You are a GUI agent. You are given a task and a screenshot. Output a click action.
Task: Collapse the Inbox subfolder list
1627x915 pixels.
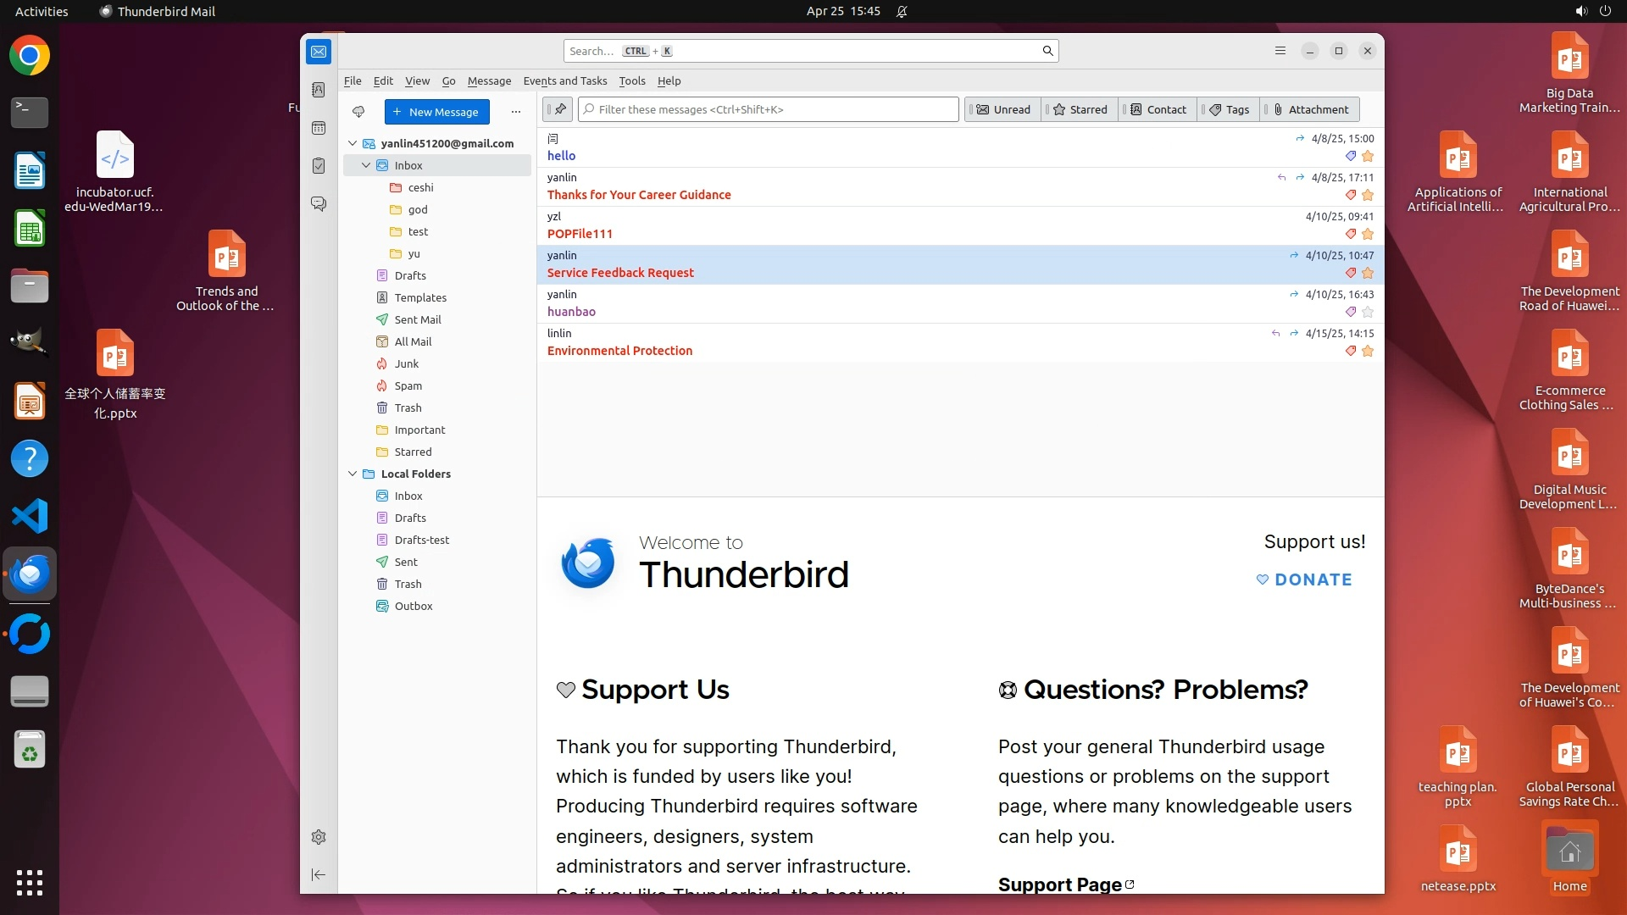click(x=366, y=165)
